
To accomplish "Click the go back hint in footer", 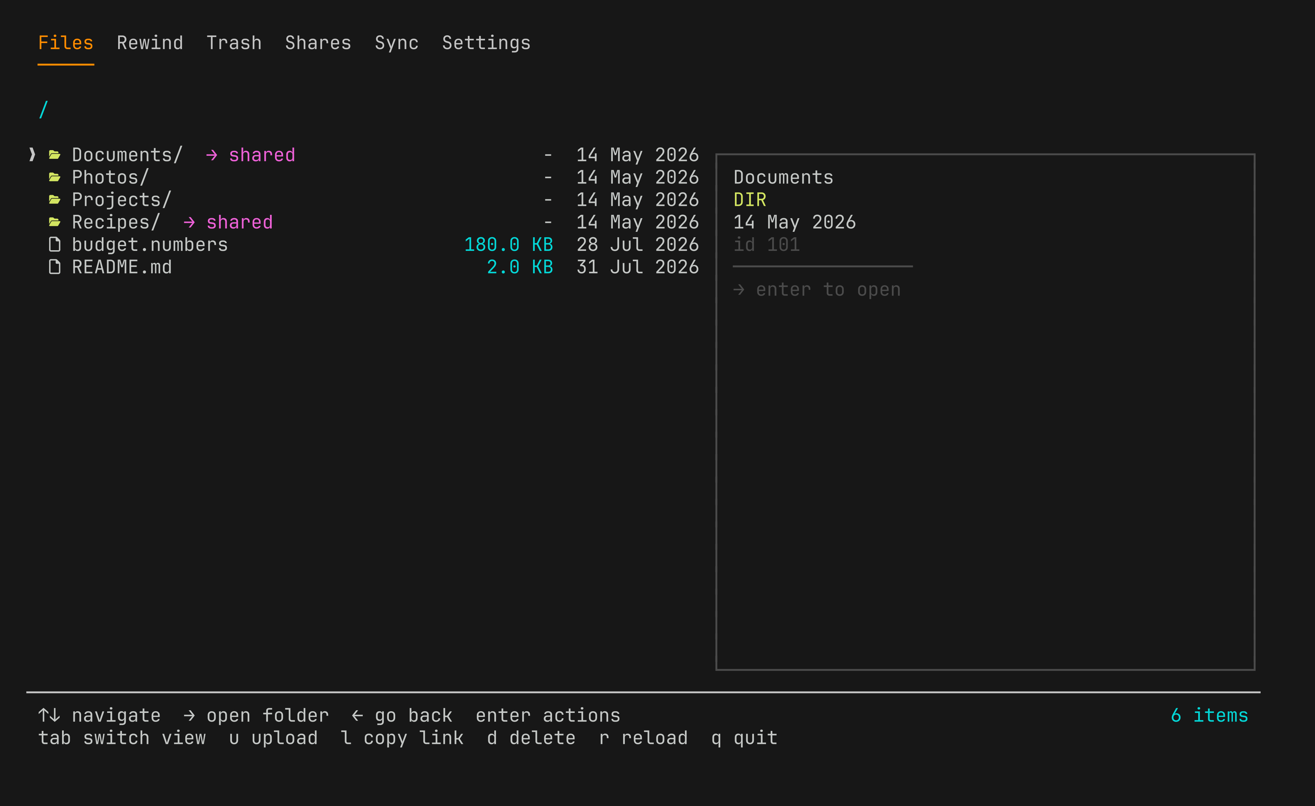I will [414, 715].
